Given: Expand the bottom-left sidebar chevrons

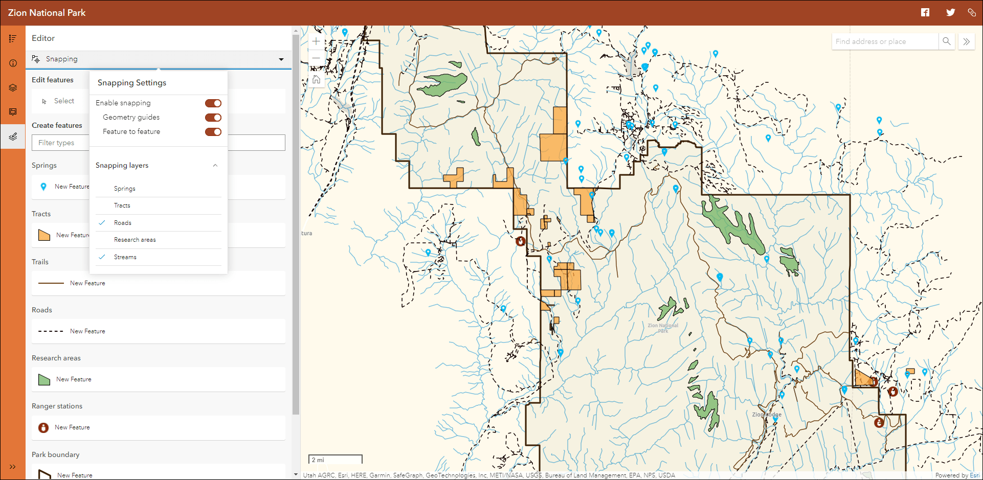Looking at the screenshot, I should [x=13, y=467].
